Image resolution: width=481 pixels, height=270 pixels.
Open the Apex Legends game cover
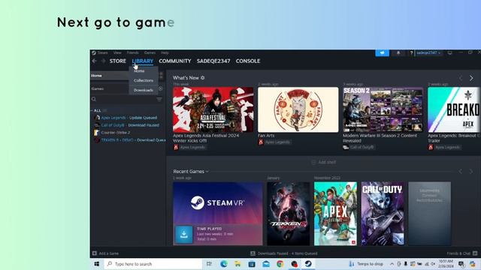pos(335,214)
